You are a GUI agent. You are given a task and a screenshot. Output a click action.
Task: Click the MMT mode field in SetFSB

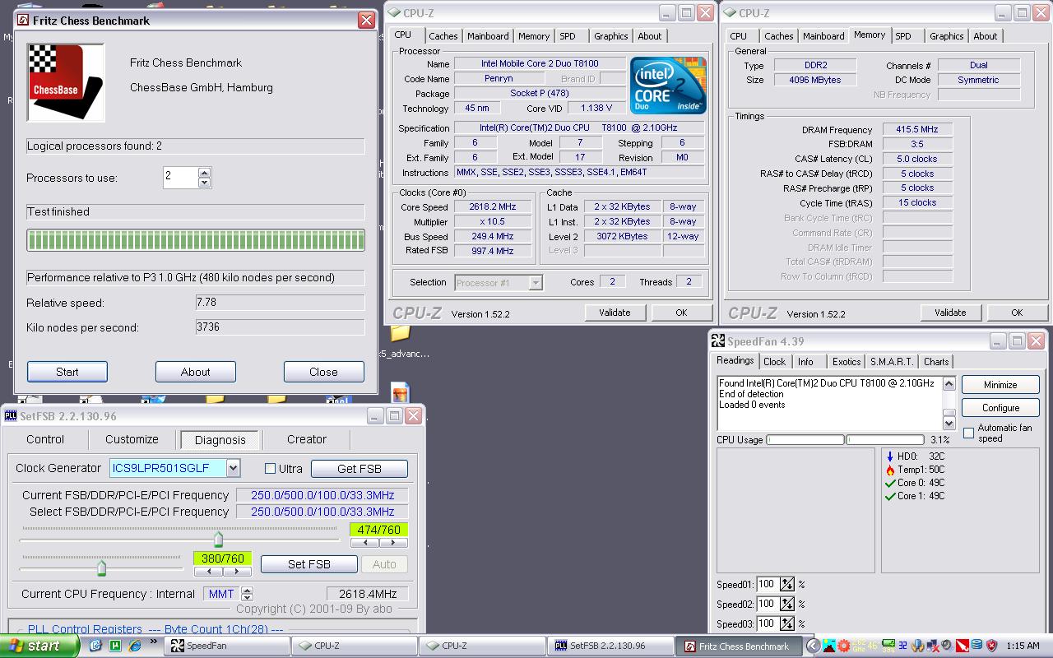click(x=221, y=594)
